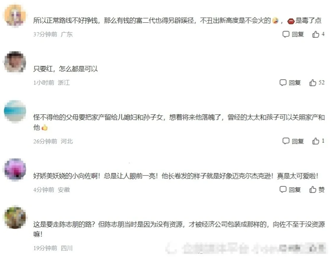Click reply bubble on Guangdong comment
This screenshot has width=334, height=260.
[x=286, y=34]
